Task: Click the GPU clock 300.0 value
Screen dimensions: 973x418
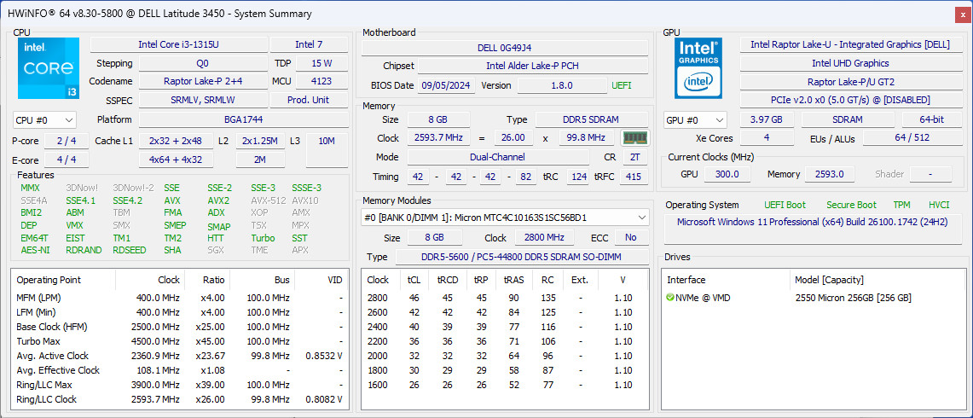Action: pyautogui.click(x=727, y=175)
